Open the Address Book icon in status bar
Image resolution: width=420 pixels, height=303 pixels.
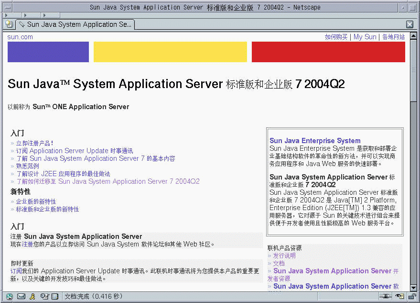[x=55, y=296]
